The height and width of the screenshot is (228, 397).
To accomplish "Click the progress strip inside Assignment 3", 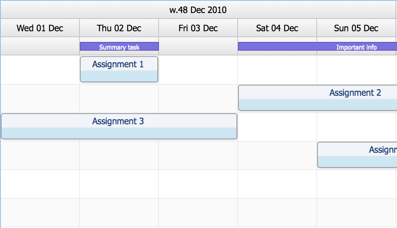I will pos(119,133).
